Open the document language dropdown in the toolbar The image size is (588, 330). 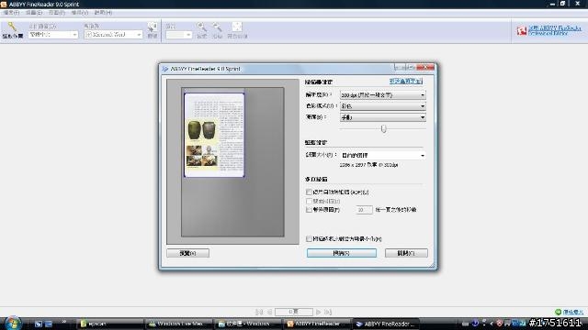53,35
